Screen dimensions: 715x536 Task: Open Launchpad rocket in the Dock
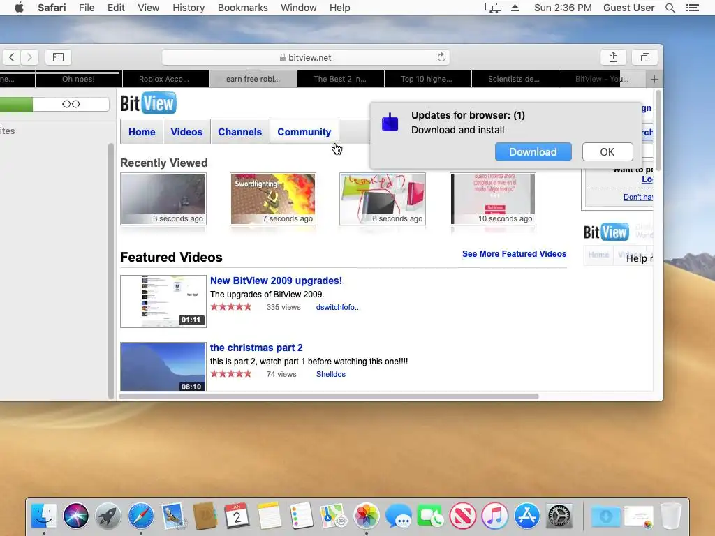tap(108, 516)
